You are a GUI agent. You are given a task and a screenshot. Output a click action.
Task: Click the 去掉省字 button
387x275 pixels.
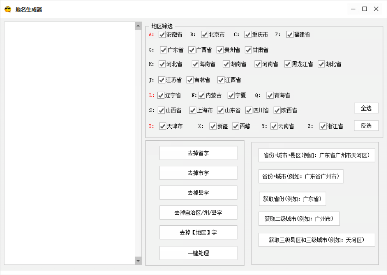[x=198, y=153]
